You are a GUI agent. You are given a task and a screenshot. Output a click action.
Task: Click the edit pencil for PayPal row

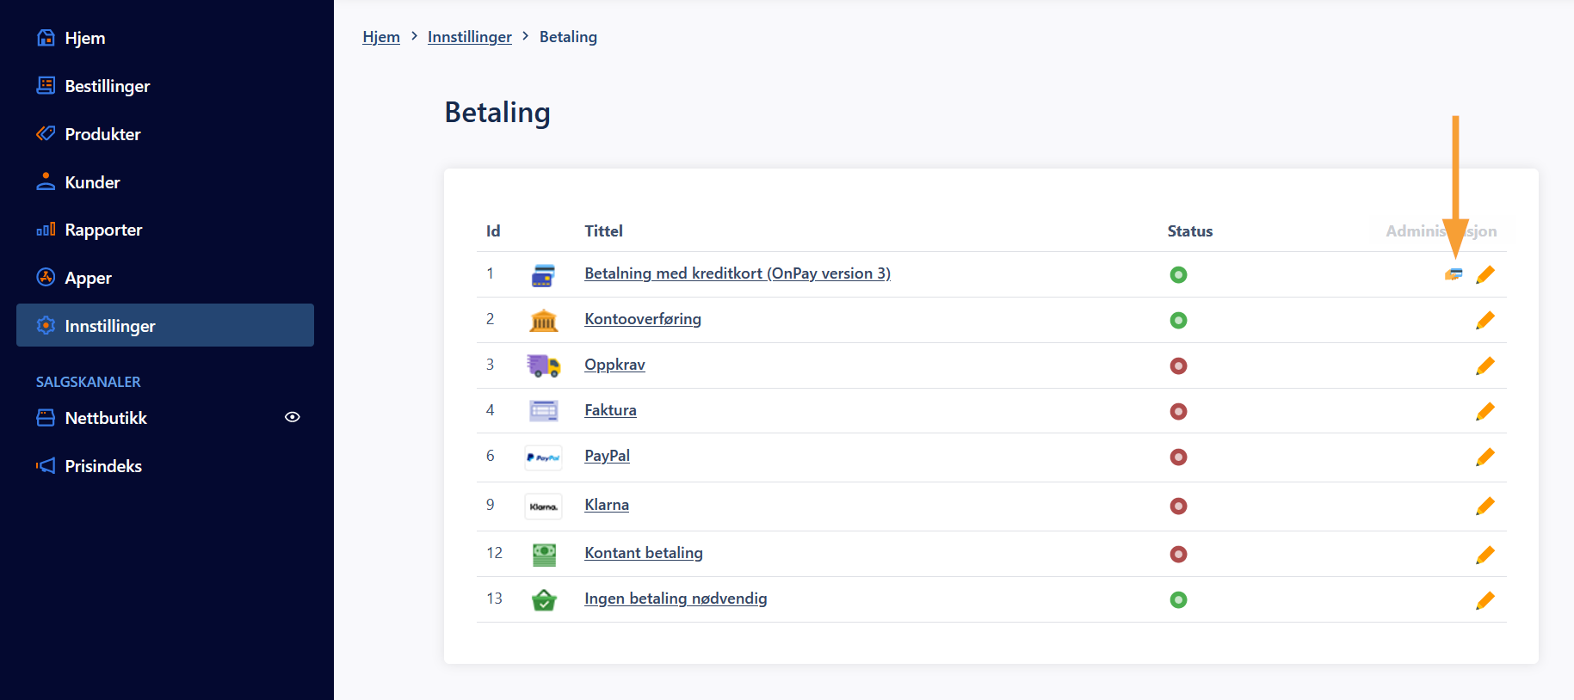tap(1484, 457)
